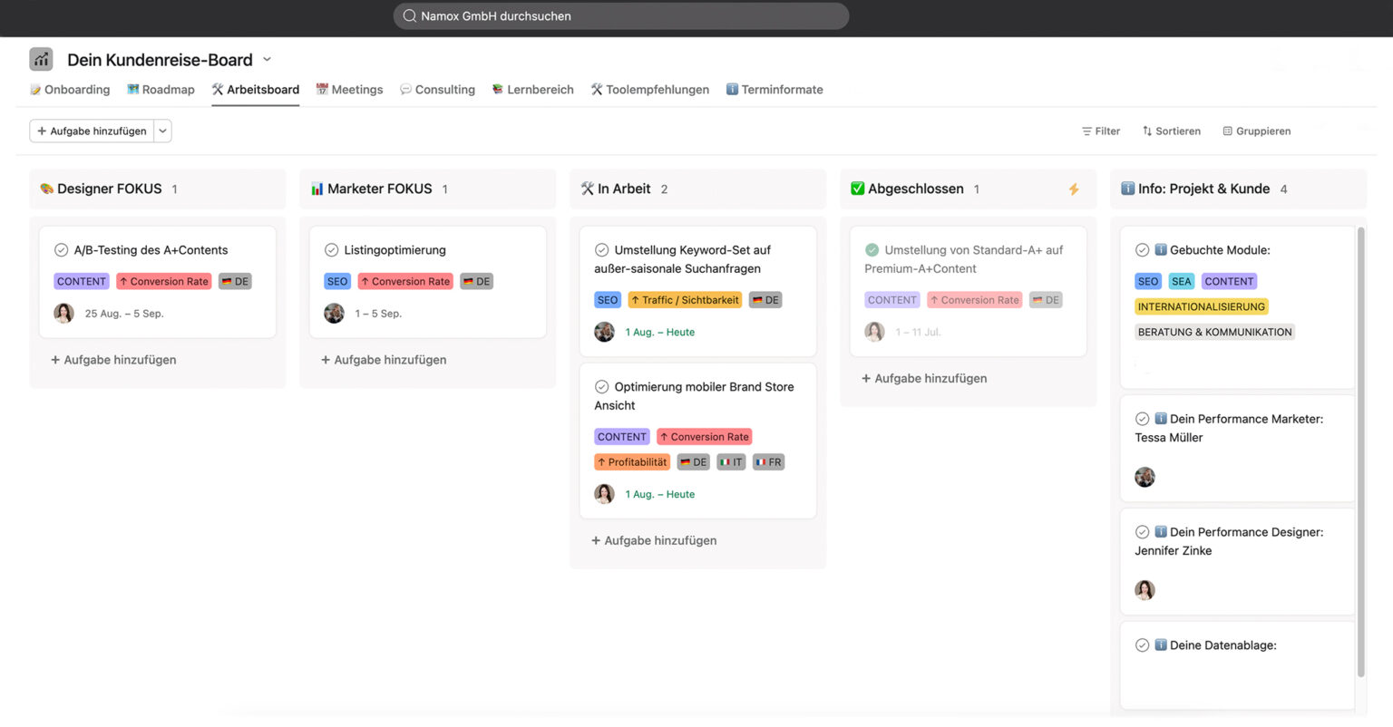Mark the "Listingoptimierung" task complete
Image resolution: width=1393 pixels, height=727 pixels.
(x=330, y=249)
